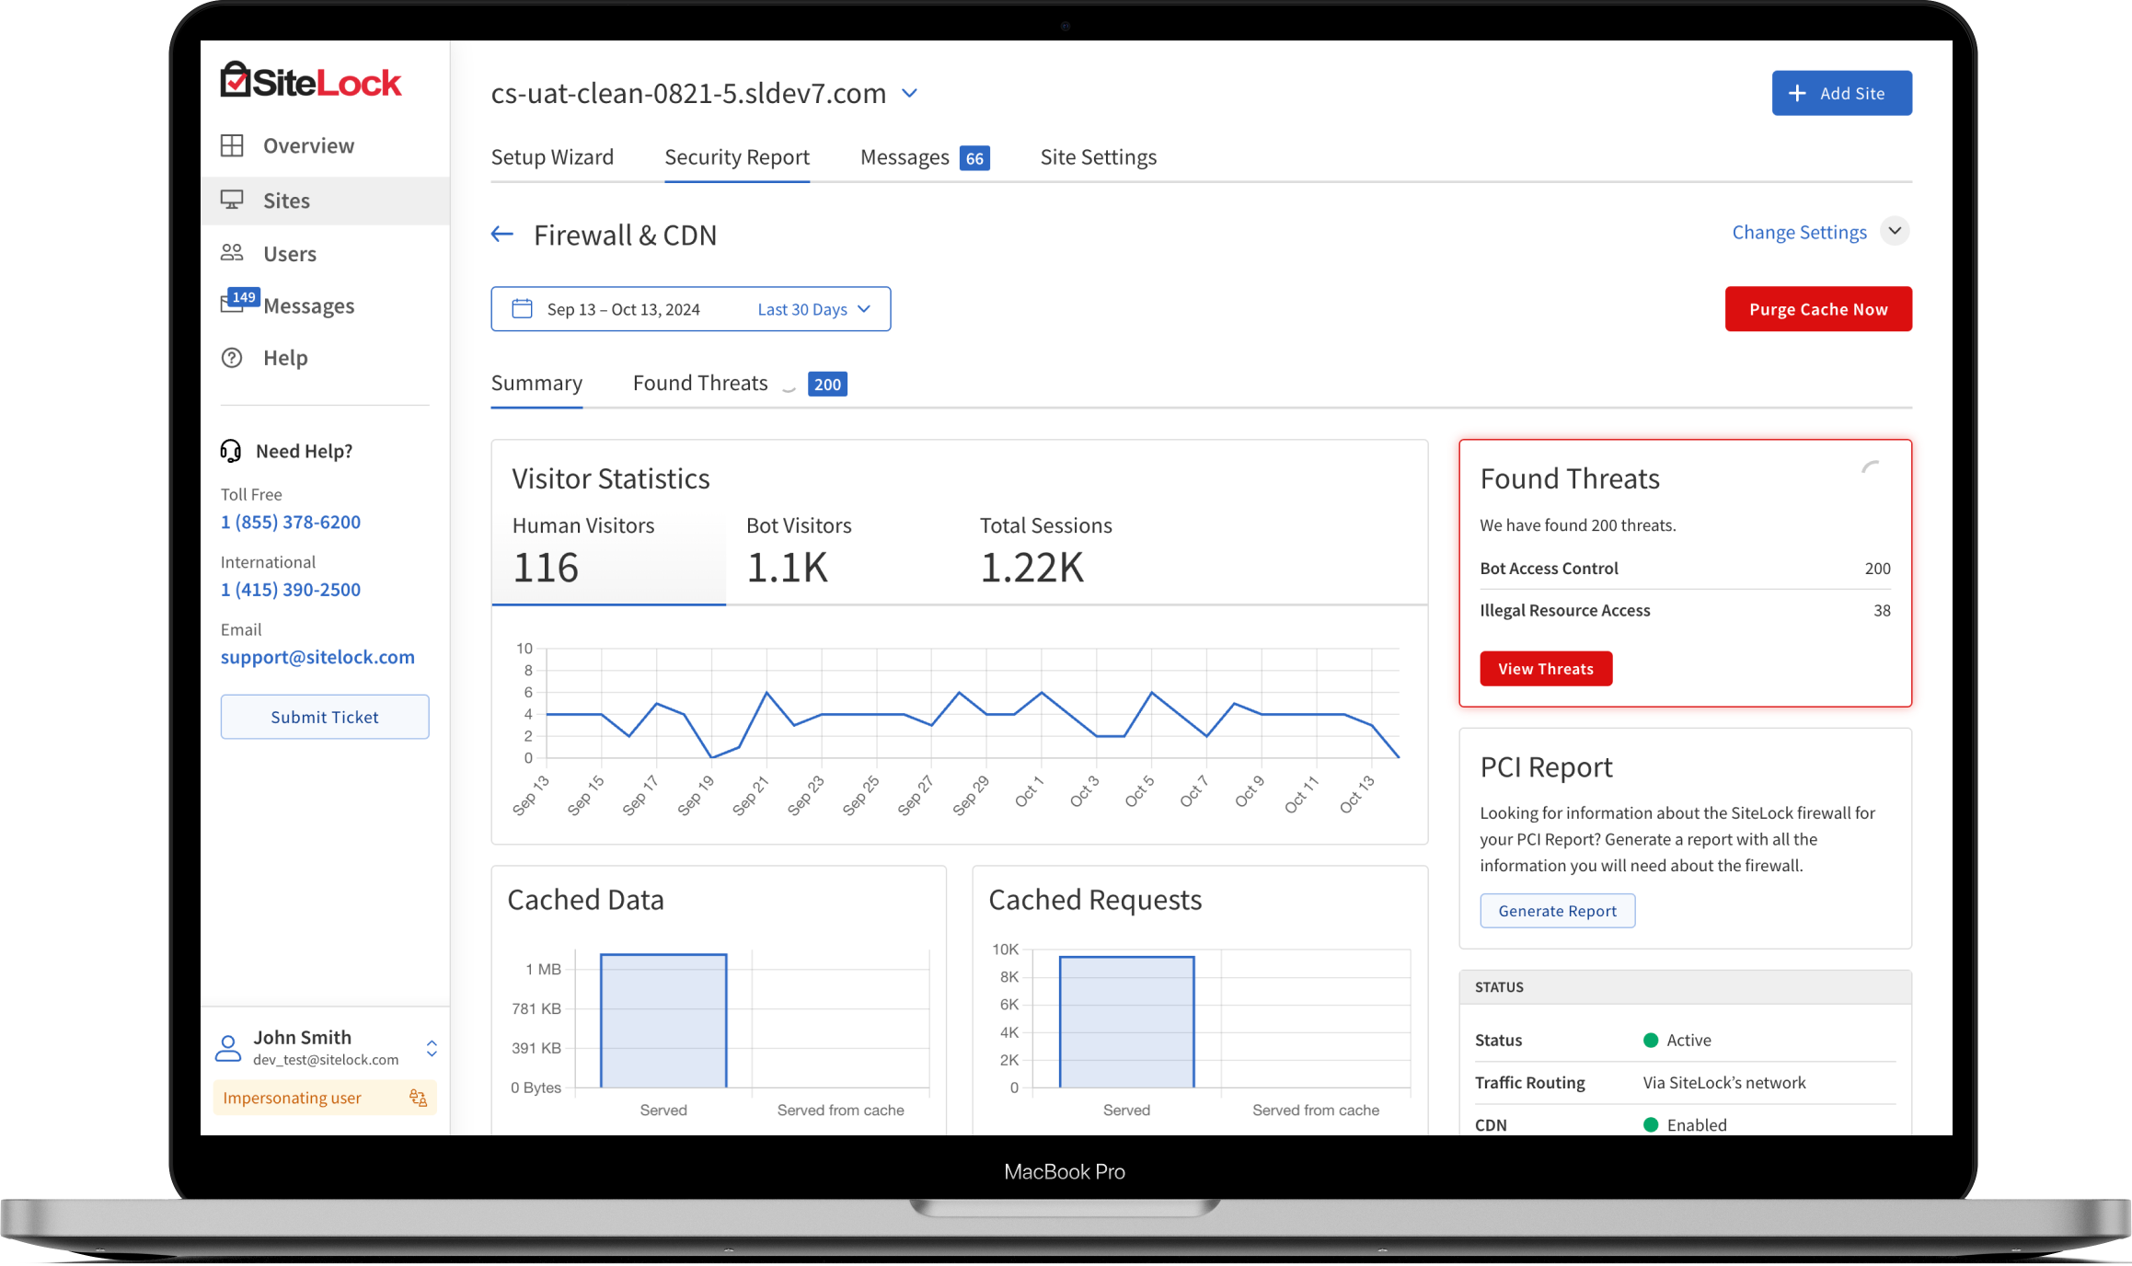2132x1266 pixels.
Task: Expand the site domain name dropdown
Action: (909, 93)
